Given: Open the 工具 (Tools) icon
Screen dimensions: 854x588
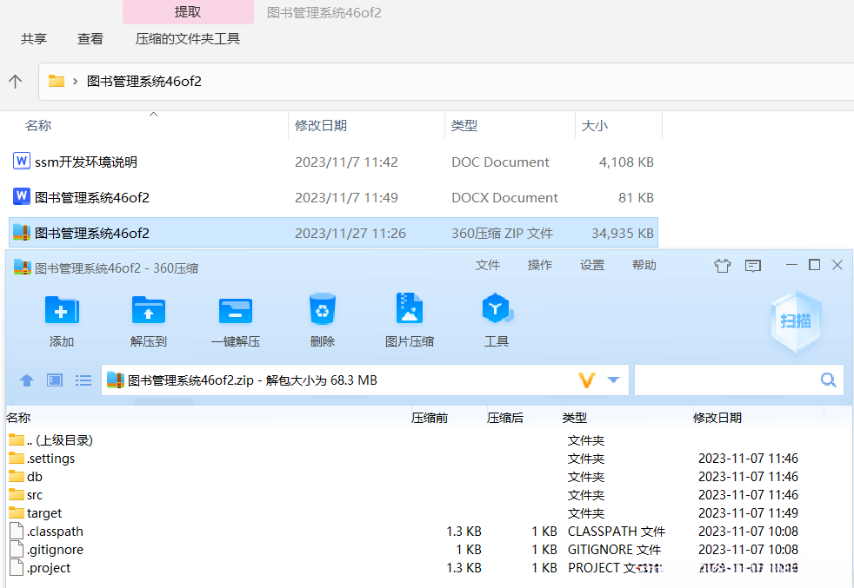Looking at the screenshot, I should tap(496, 308).
